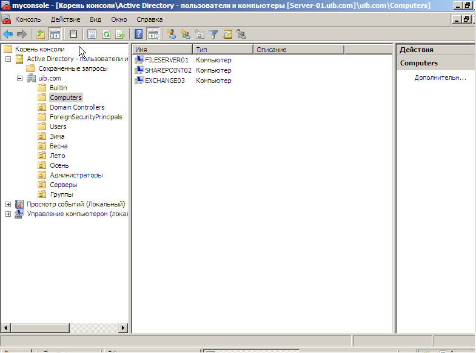
Task: Select the Группы organizational unit
Action: 62,194
